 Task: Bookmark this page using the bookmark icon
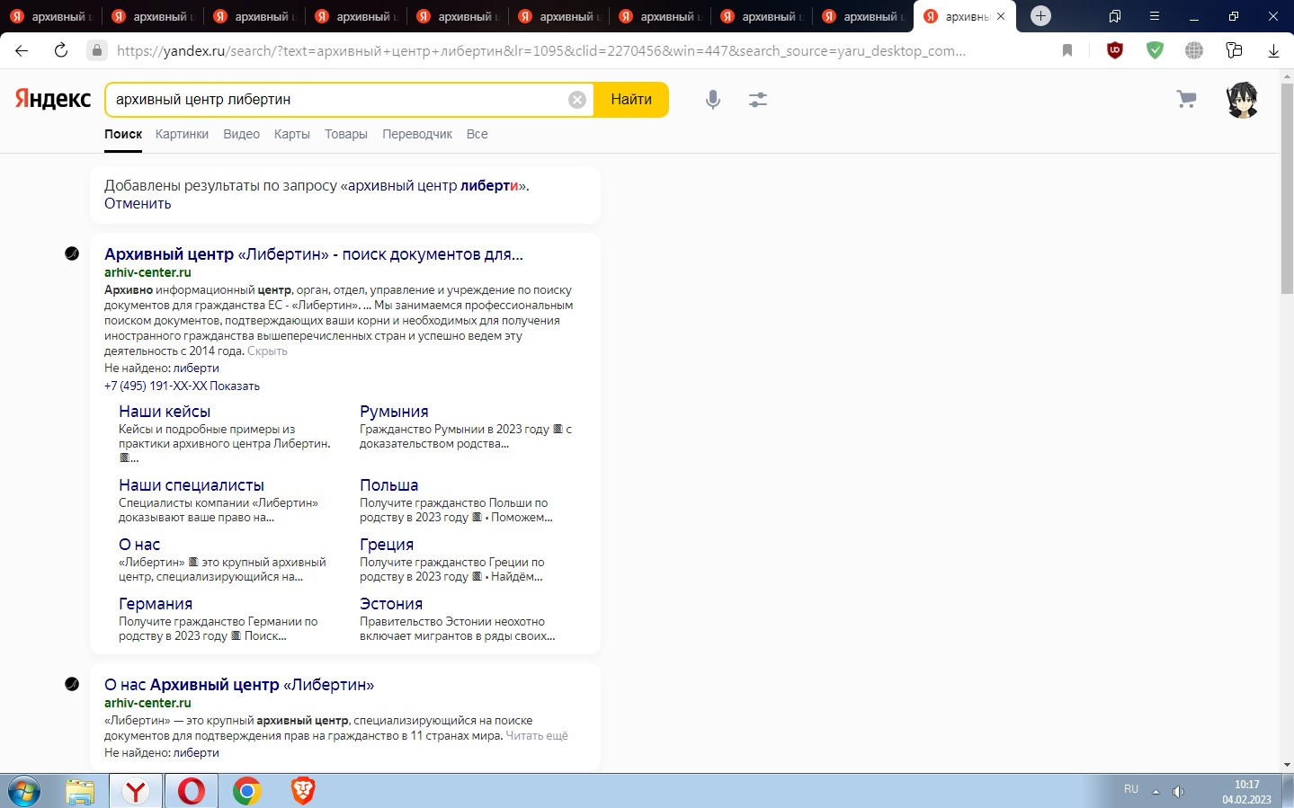pyautogui.click(x=1067, y=50)
